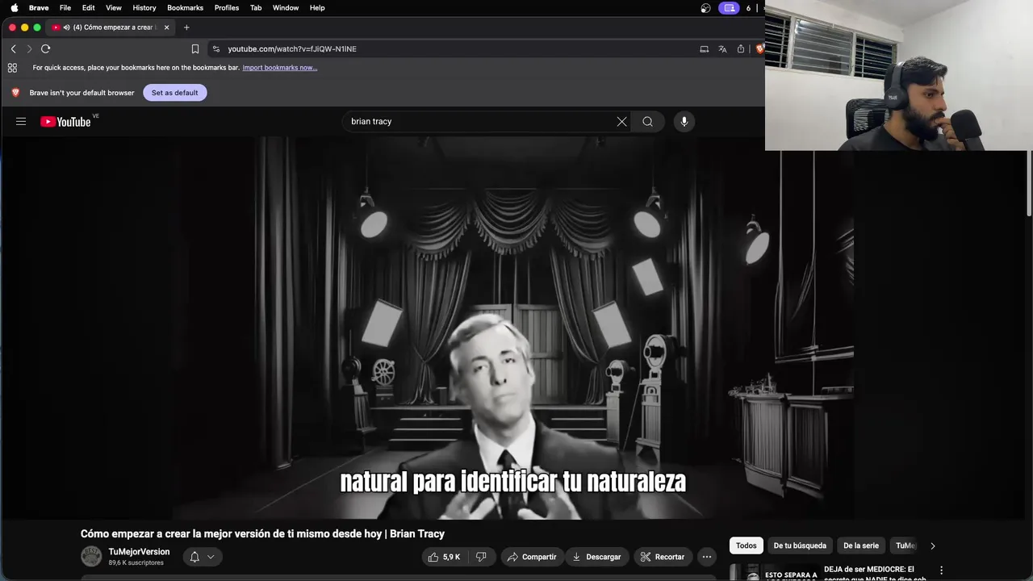Open a new tab with the plus
The height and width of the screenshot is (581, 1033).
pyautogui.click(x=186, y=27)
